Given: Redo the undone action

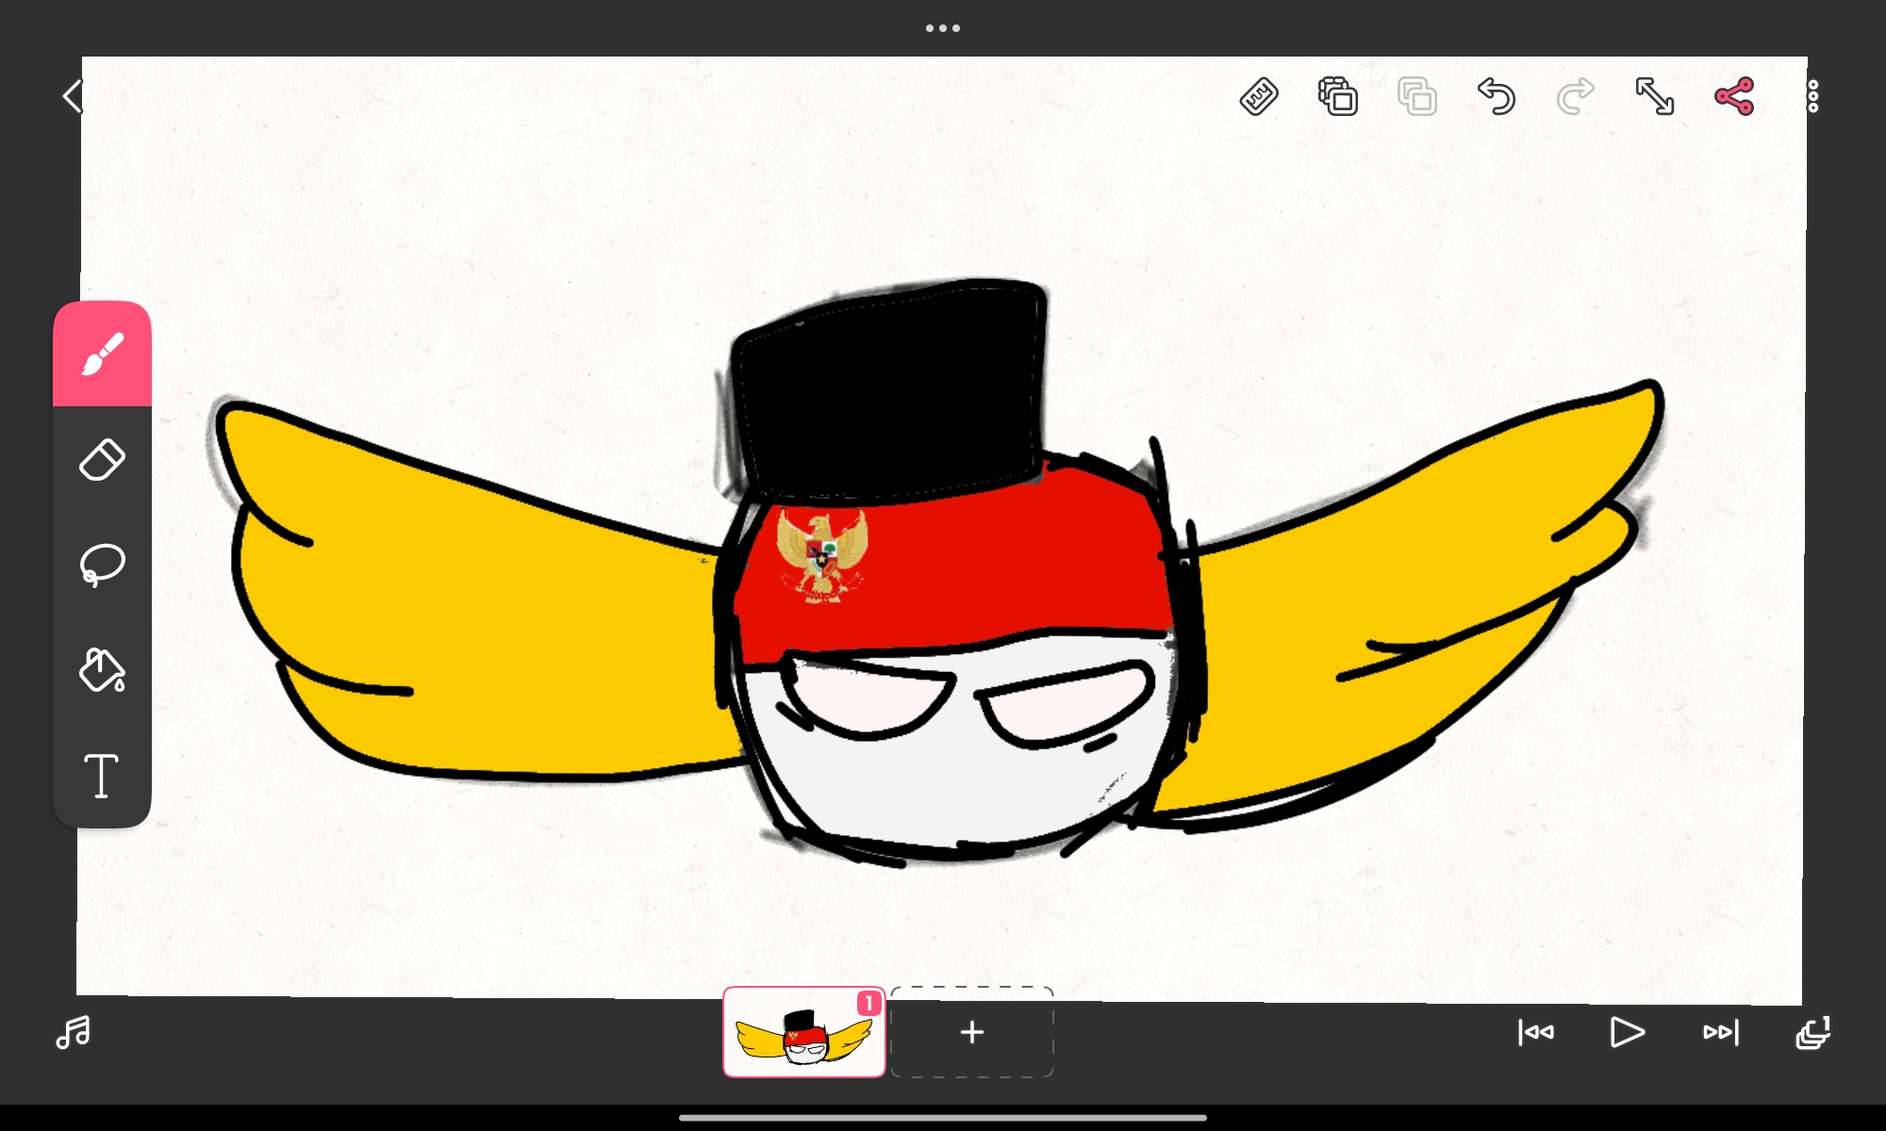Looking at the screenshot, I should (1576, 96).
